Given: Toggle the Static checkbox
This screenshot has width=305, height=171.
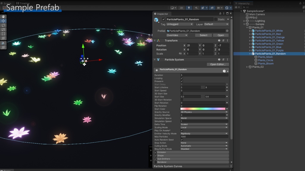Looking at the screenshot, I should click(216, 19).
